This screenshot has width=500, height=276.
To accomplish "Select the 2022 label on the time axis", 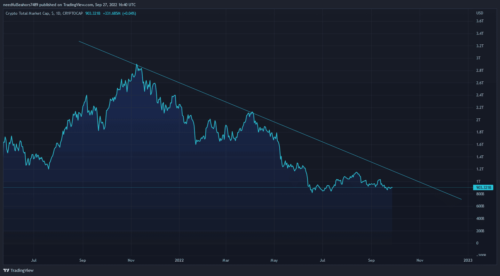I will point(179,260).
